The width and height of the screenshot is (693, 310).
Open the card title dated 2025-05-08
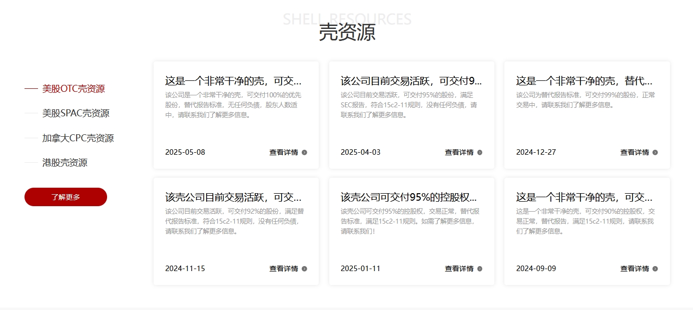point(233,81)
